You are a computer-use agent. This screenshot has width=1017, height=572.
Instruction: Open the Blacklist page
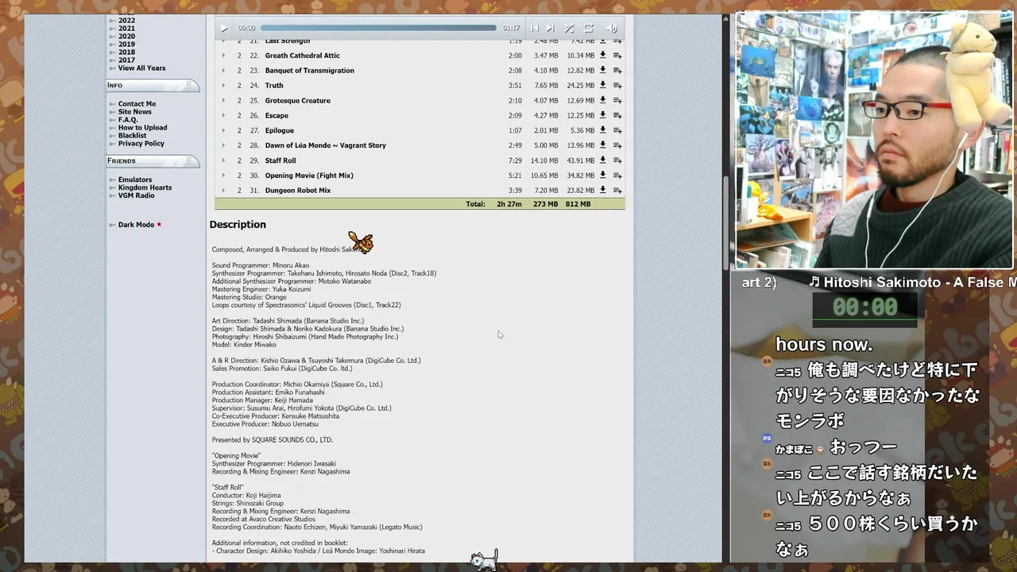[132, 136]
